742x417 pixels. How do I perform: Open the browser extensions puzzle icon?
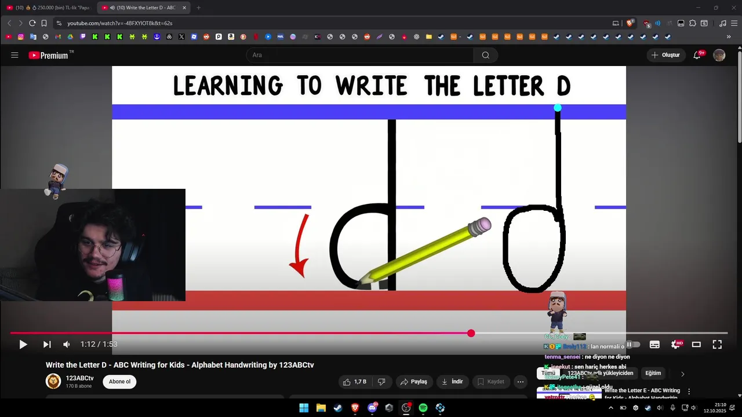[x=693, y=23]
